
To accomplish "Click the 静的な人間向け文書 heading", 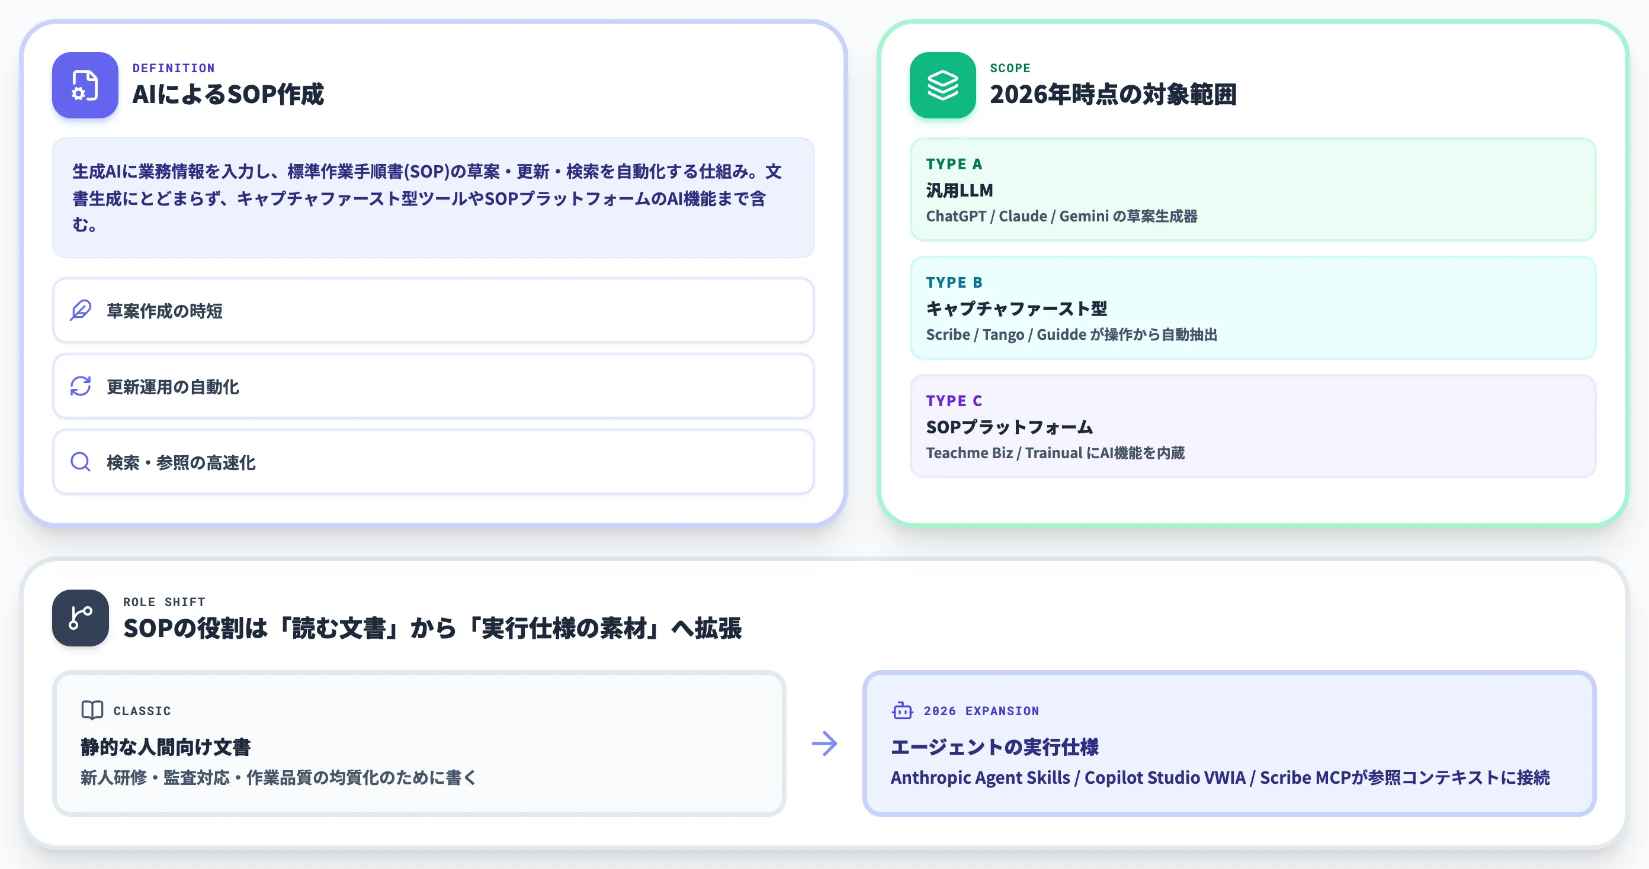I will click(165, 747).
